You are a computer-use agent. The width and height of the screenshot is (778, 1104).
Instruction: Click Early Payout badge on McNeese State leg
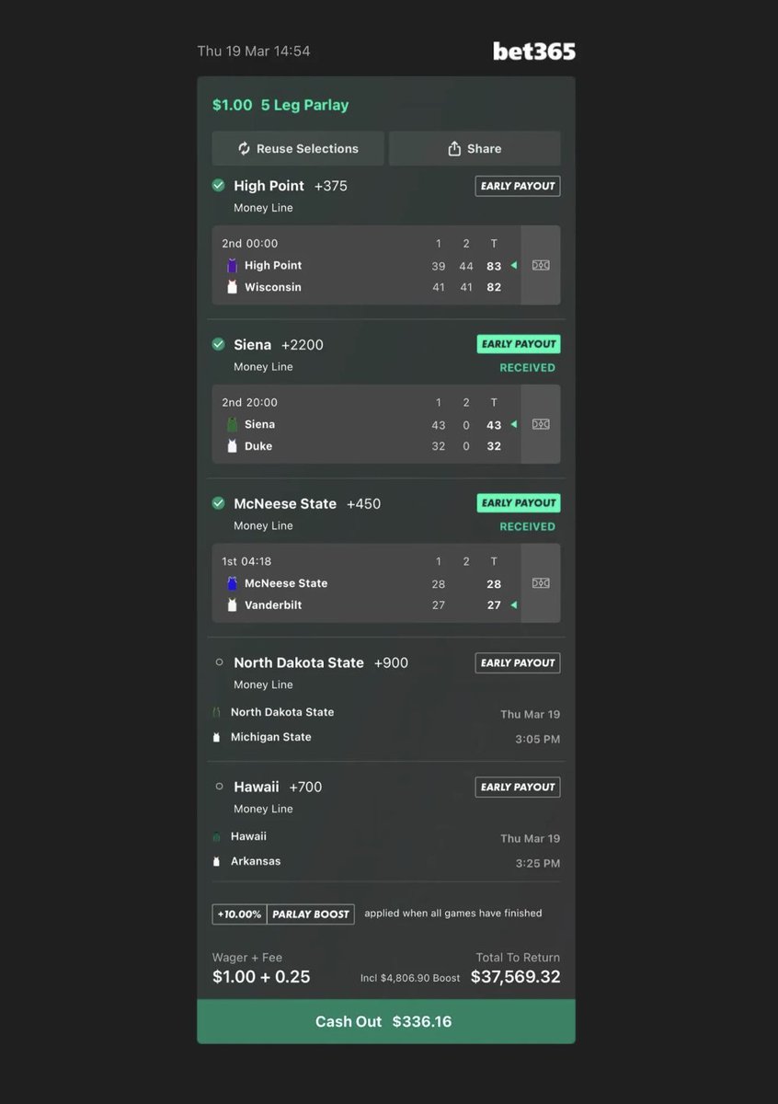(518, 503)
